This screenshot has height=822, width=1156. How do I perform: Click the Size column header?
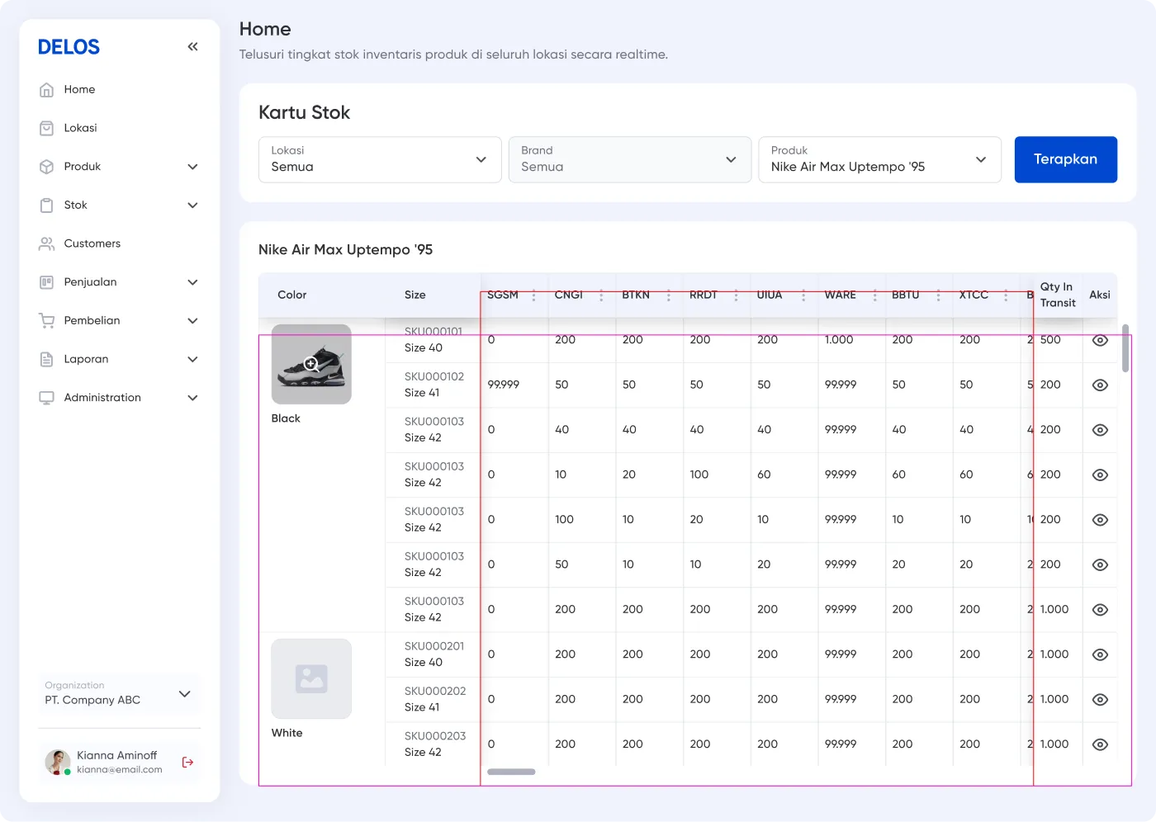pyautogui.click(x=415, y=295)
